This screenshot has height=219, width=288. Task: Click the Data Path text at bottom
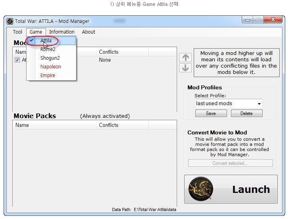tap(144, 210)
